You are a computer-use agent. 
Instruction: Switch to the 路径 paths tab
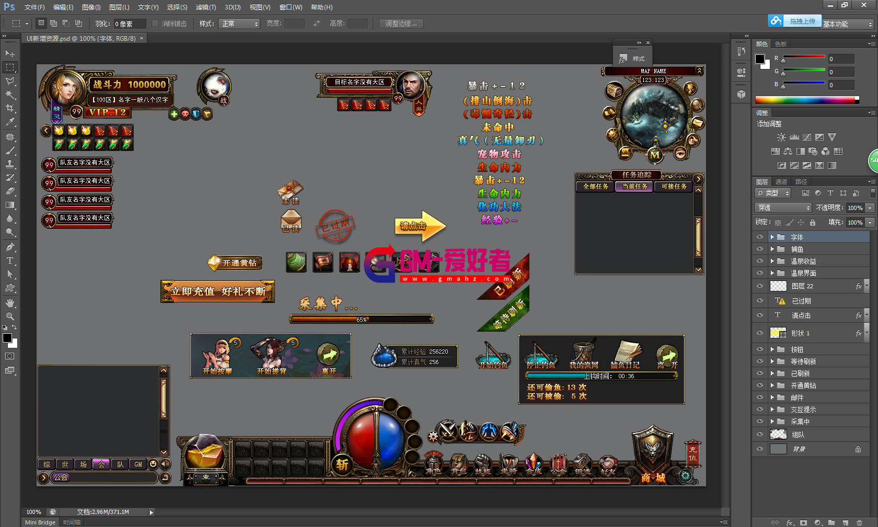801,182
